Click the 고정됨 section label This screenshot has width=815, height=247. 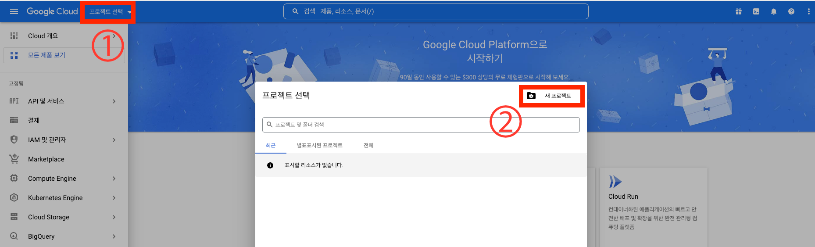tap(16, 83)
